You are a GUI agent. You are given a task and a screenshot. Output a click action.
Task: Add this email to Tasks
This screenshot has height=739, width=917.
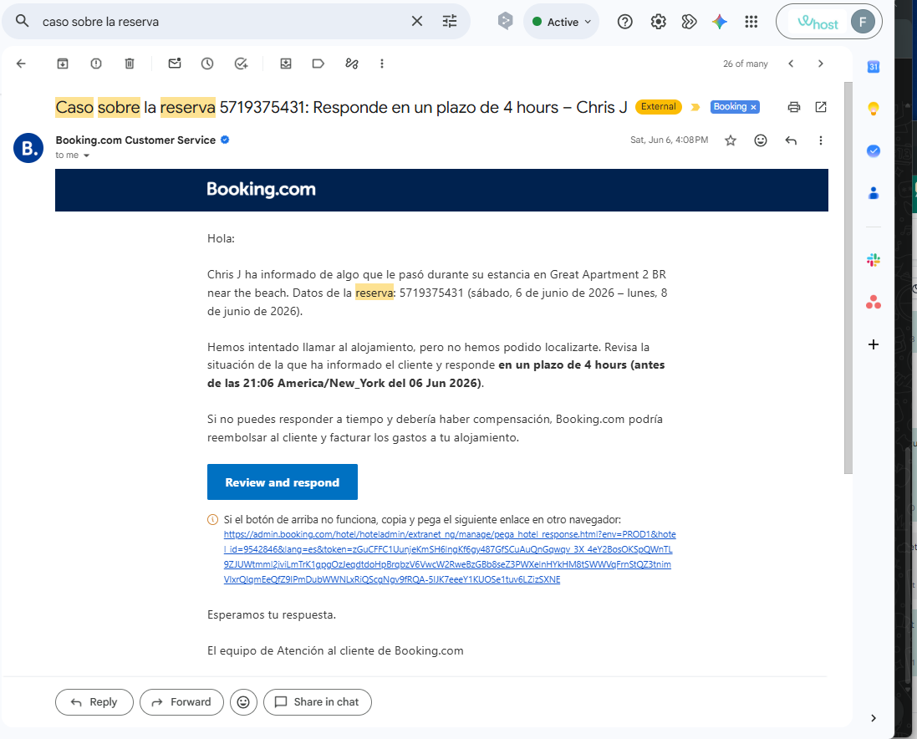pyautogui.click(x=241, y=64)
